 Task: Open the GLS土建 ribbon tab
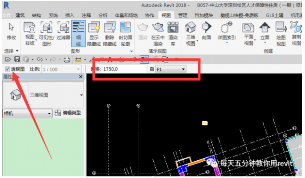(275, 15)
